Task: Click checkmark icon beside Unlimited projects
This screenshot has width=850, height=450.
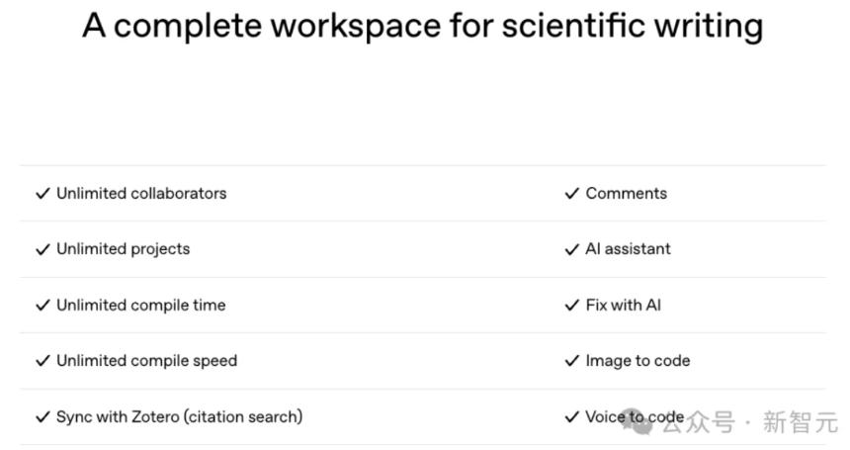Action: coord(42,249)
